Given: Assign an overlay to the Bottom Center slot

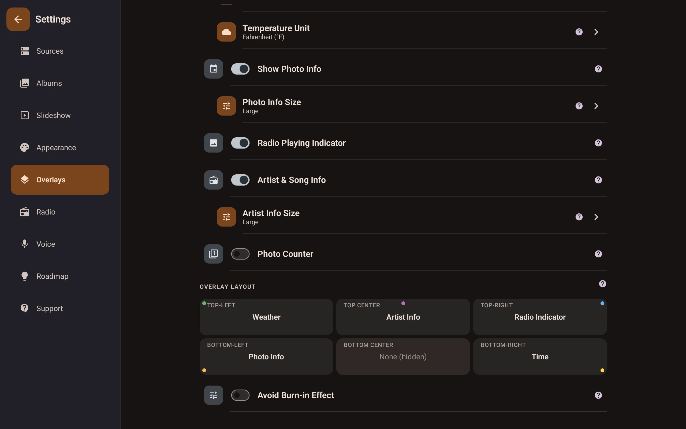Looking at the screenshot, I should [x=403, y=356].
